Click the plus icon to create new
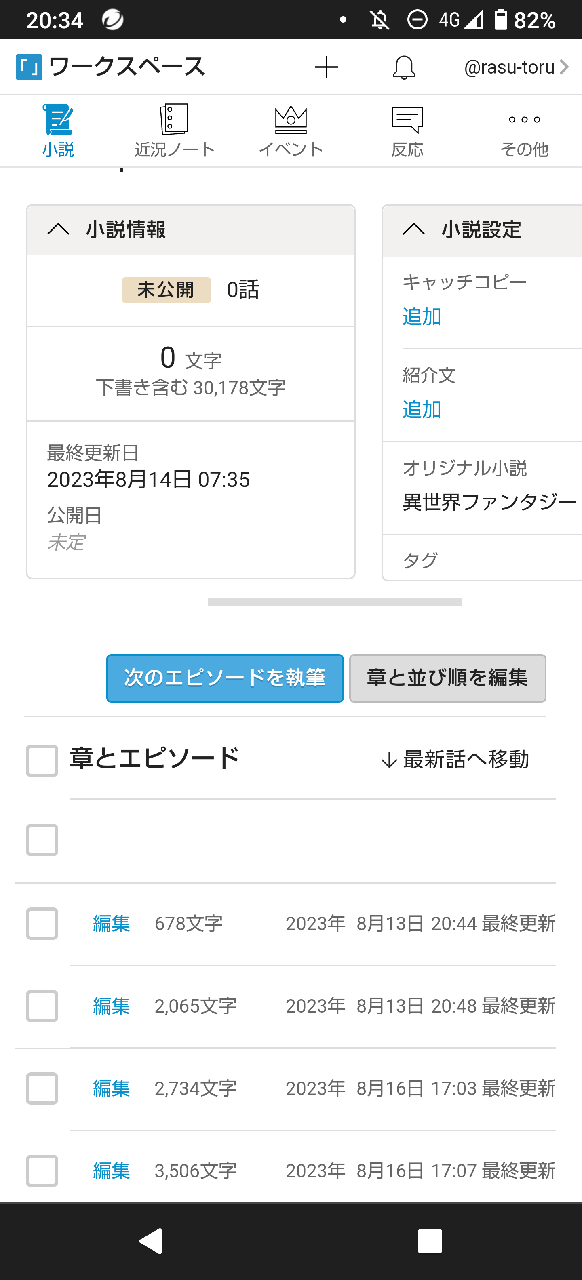The width and height of the screenshot is (582, 1280). click(327, 67)
